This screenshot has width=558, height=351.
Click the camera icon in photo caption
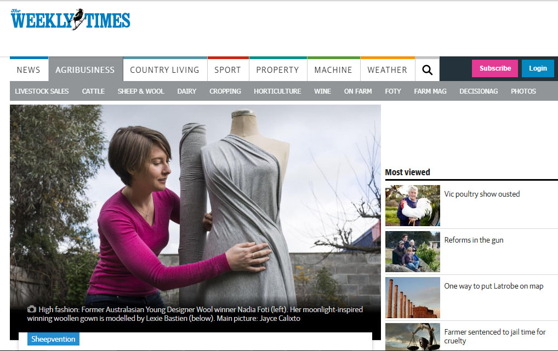pos(32,309)
